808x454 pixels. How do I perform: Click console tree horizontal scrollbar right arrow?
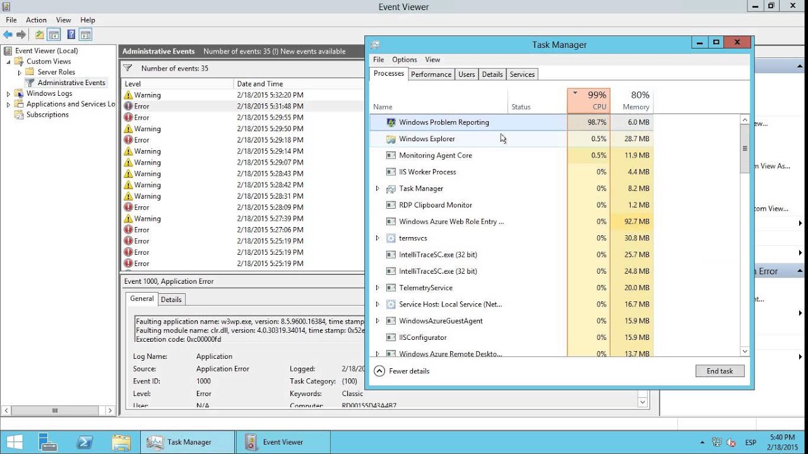point(110,410)
